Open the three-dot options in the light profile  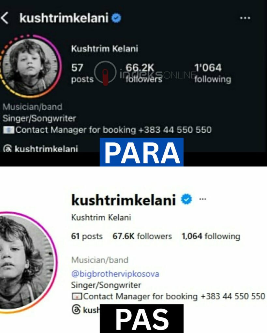coord(202,199)
